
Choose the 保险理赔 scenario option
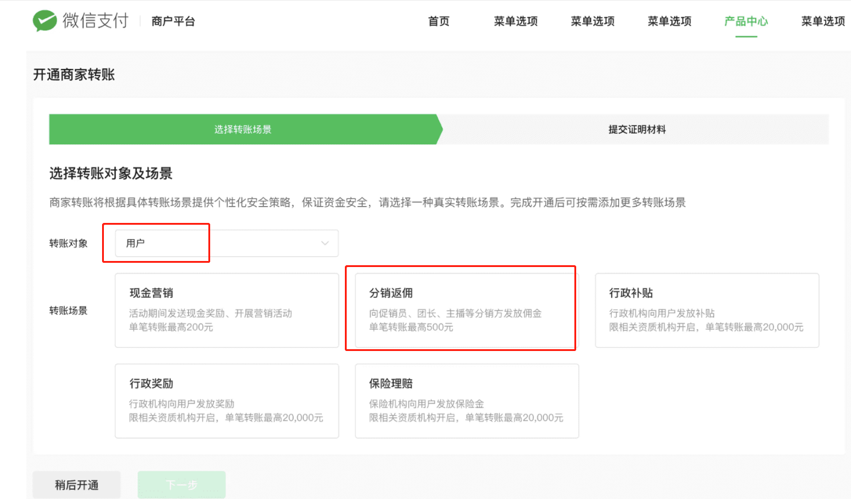(x=466, y=401)
